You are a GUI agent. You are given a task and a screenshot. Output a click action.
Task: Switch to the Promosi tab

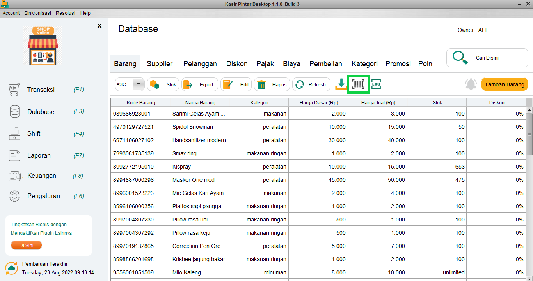click(398, 64)
